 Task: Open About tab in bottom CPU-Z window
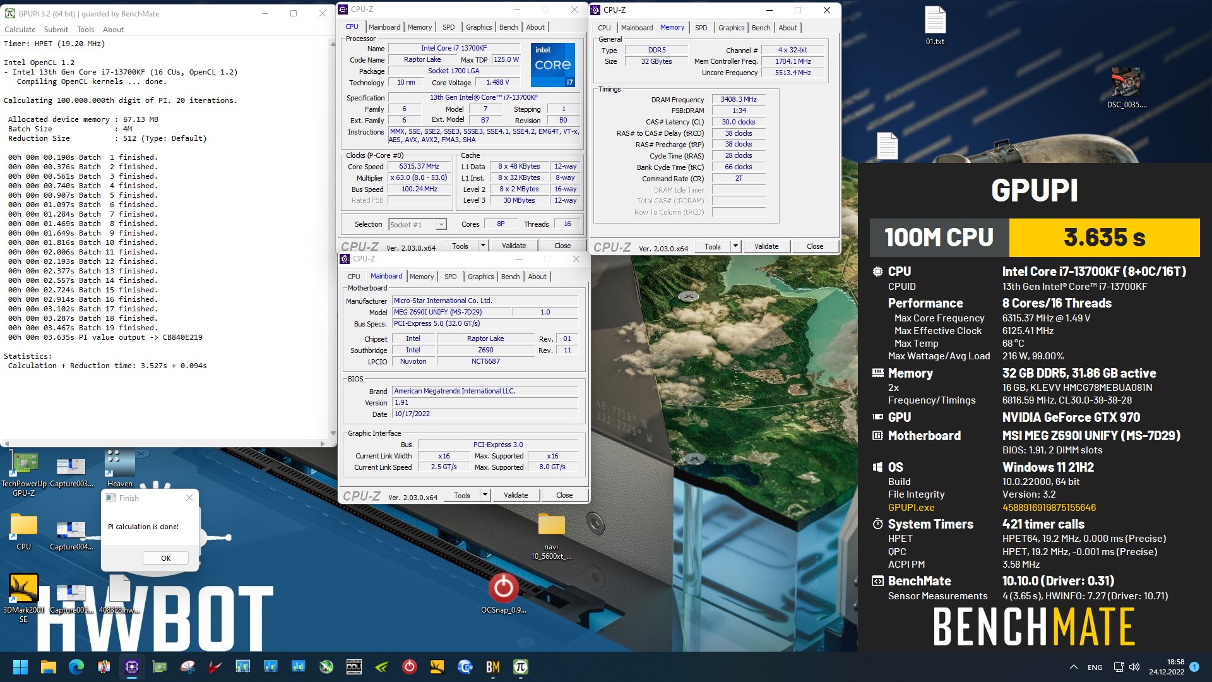537,277
